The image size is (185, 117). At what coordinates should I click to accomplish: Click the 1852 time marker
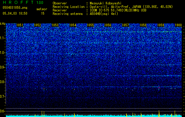pos(37,25)
